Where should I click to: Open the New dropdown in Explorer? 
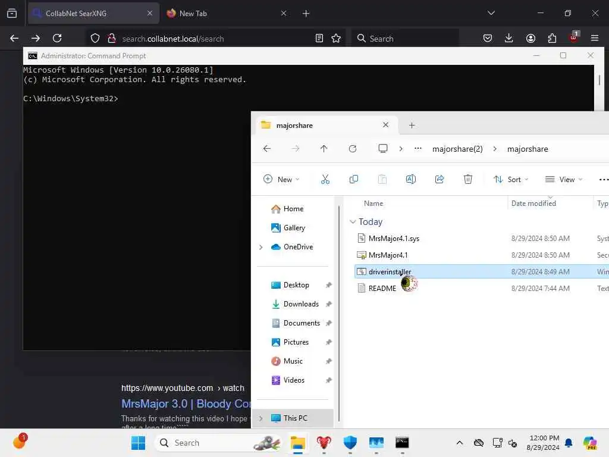coord(281,179)
